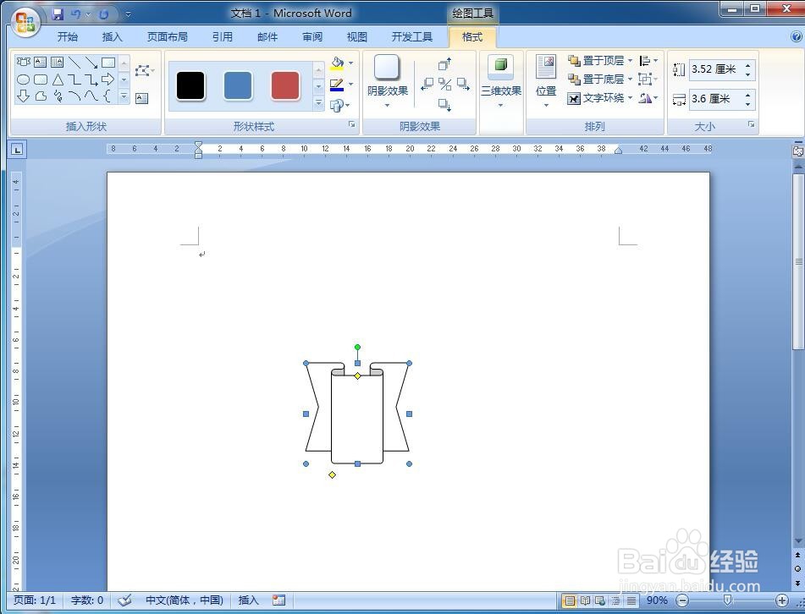Screen dimensions: 805x614
Task: Click the Edit Text button in Insert Shapes
Action: pyautogui.click(x=141, y=98)
